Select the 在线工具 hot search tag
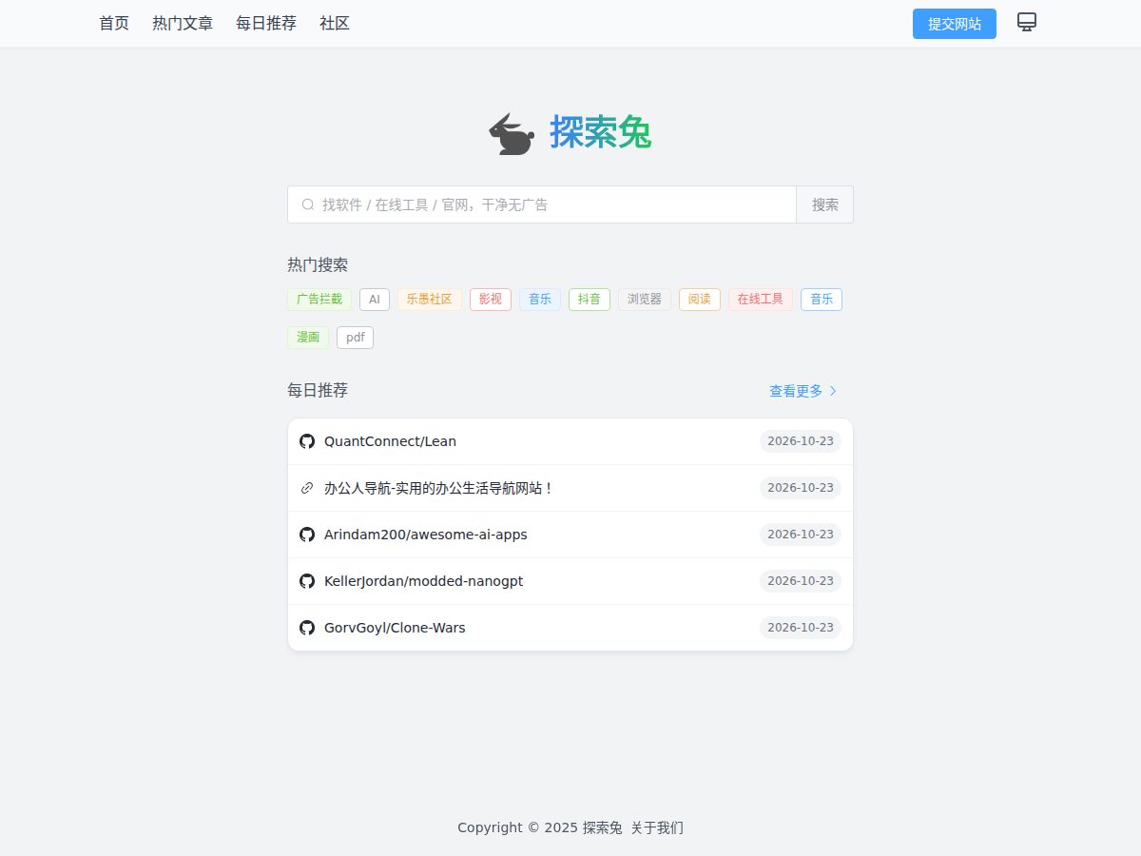This screenshot has width=1141, height=856. 761,299
